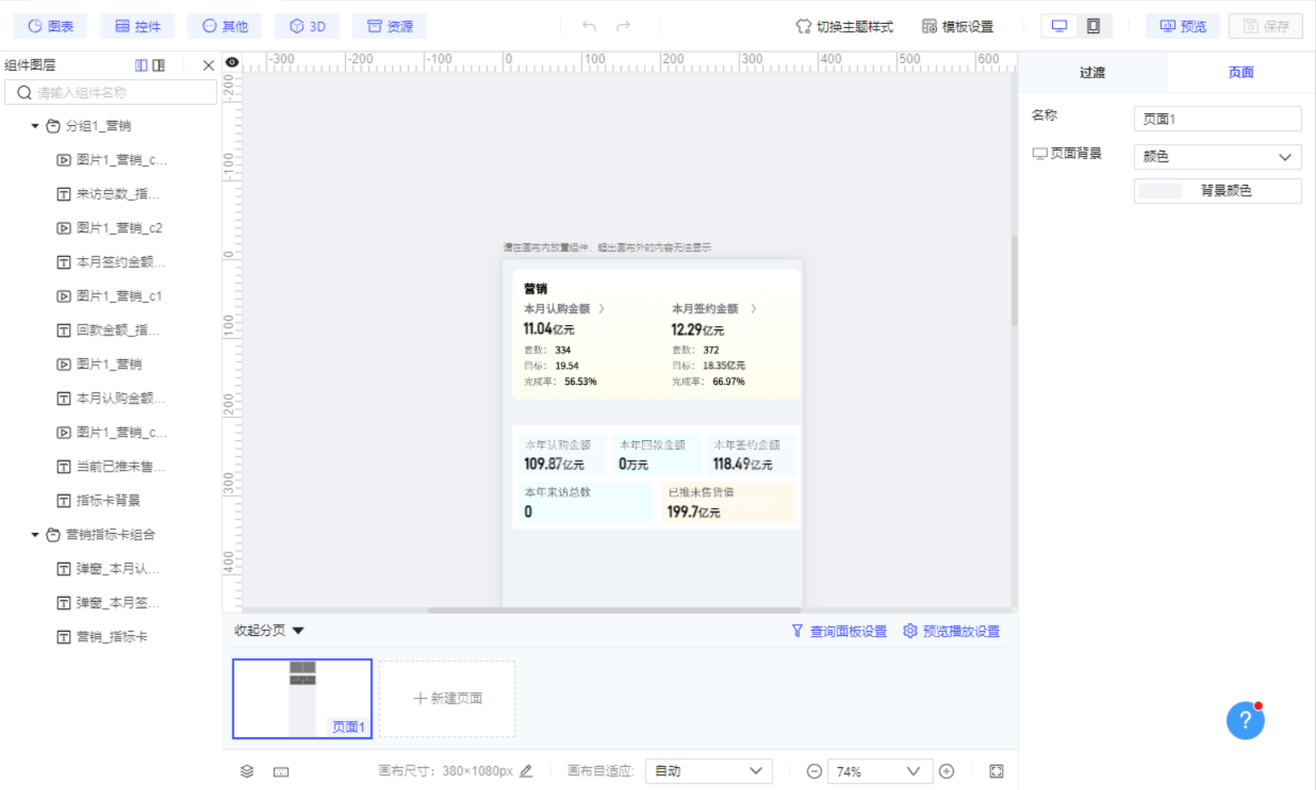Viewport: 1316px width, 790px height.
Task: Open the 控件 controls menu
Action: click(137, 26)
